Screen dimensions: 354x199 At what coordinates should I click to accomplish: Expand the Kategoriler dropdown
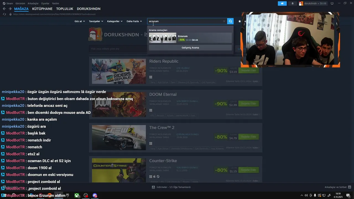[115, 21]
